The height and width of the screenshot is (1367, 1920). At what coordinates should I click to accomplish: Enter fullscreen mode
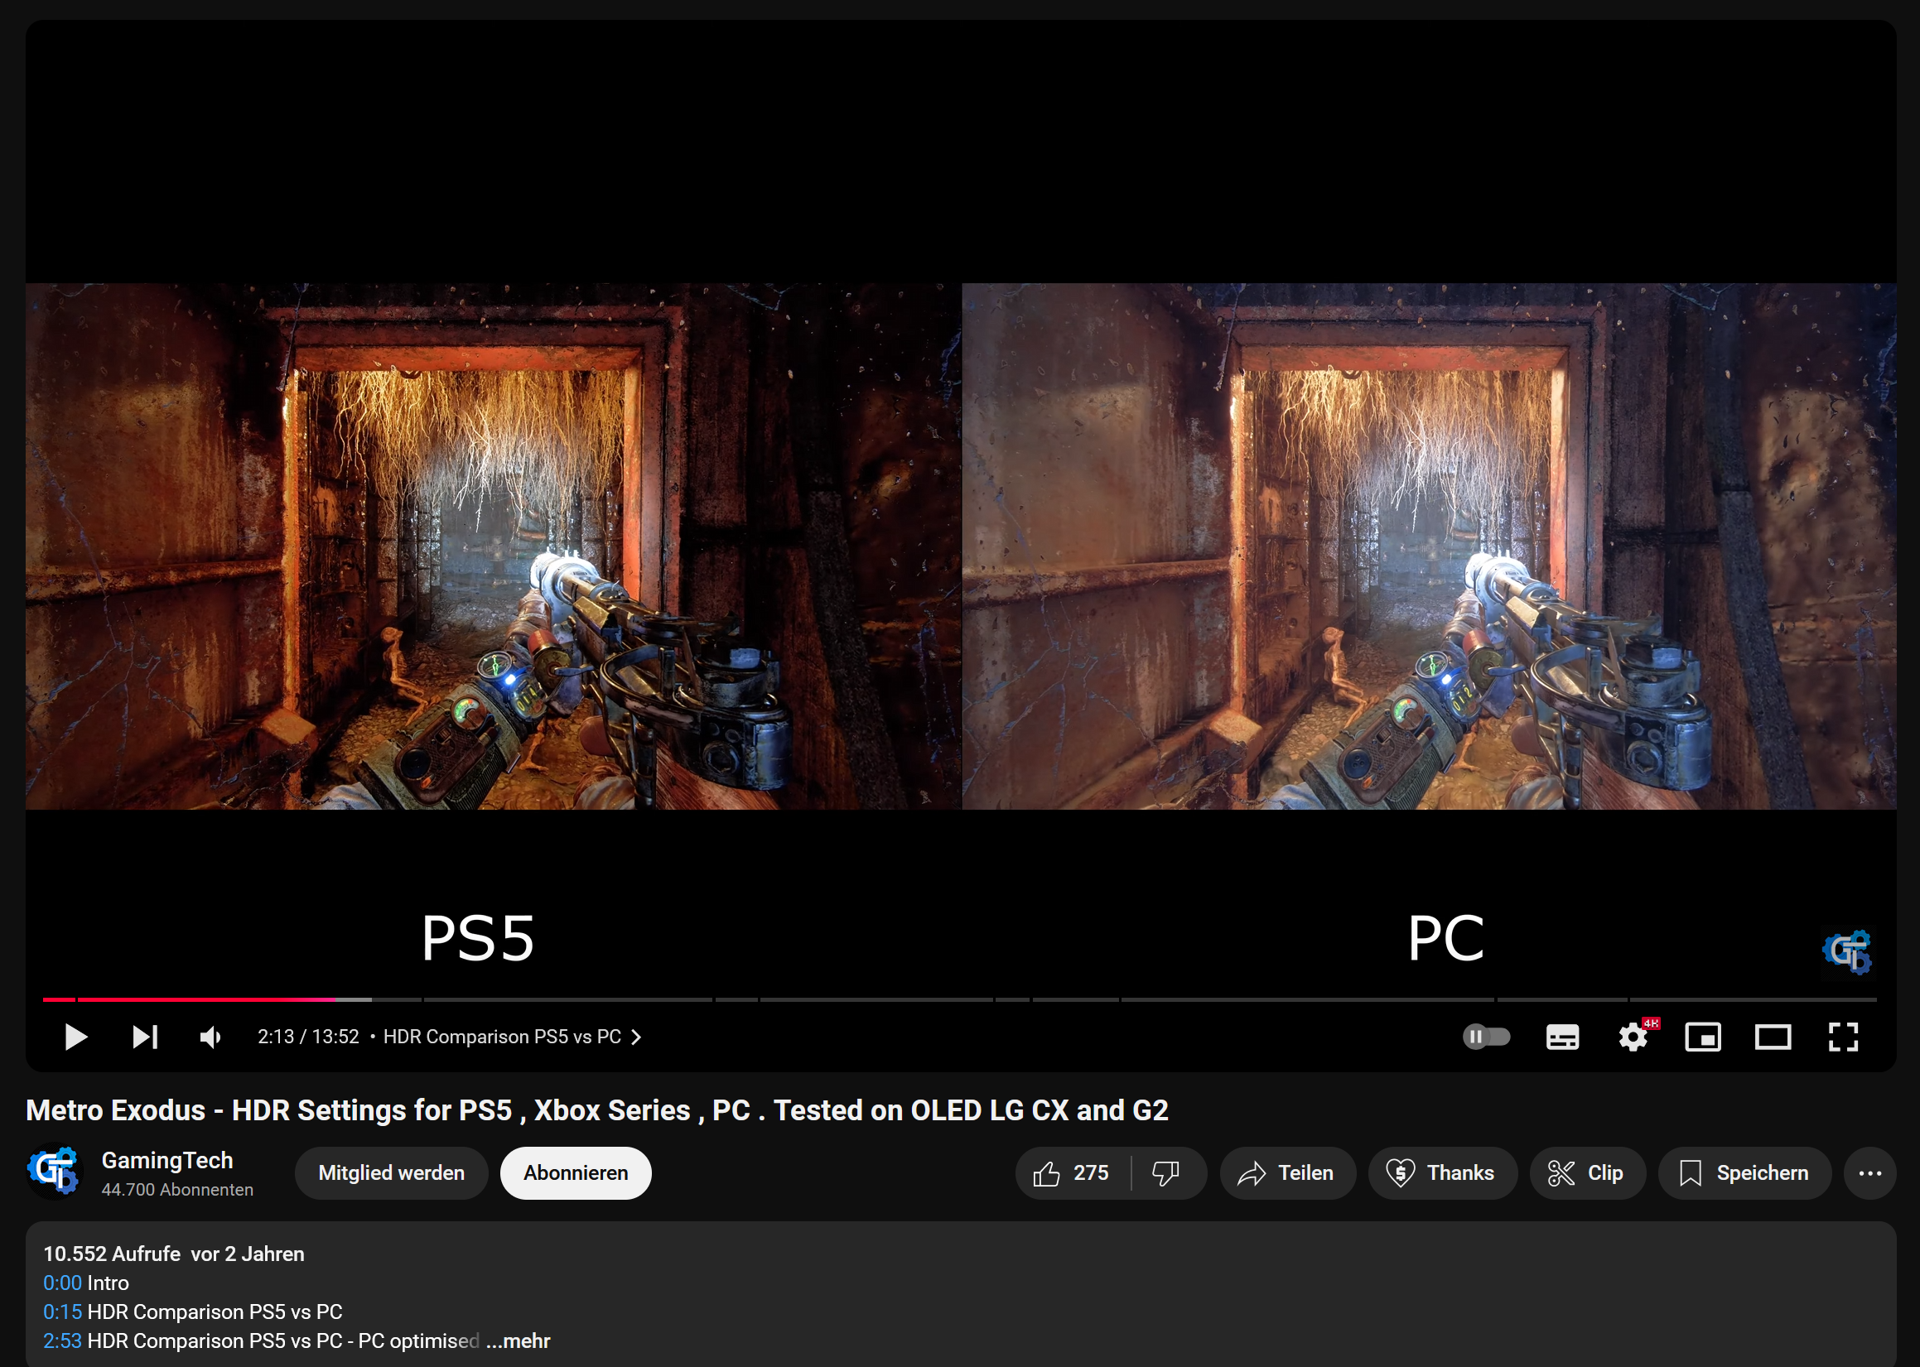click(1842, 1037)
